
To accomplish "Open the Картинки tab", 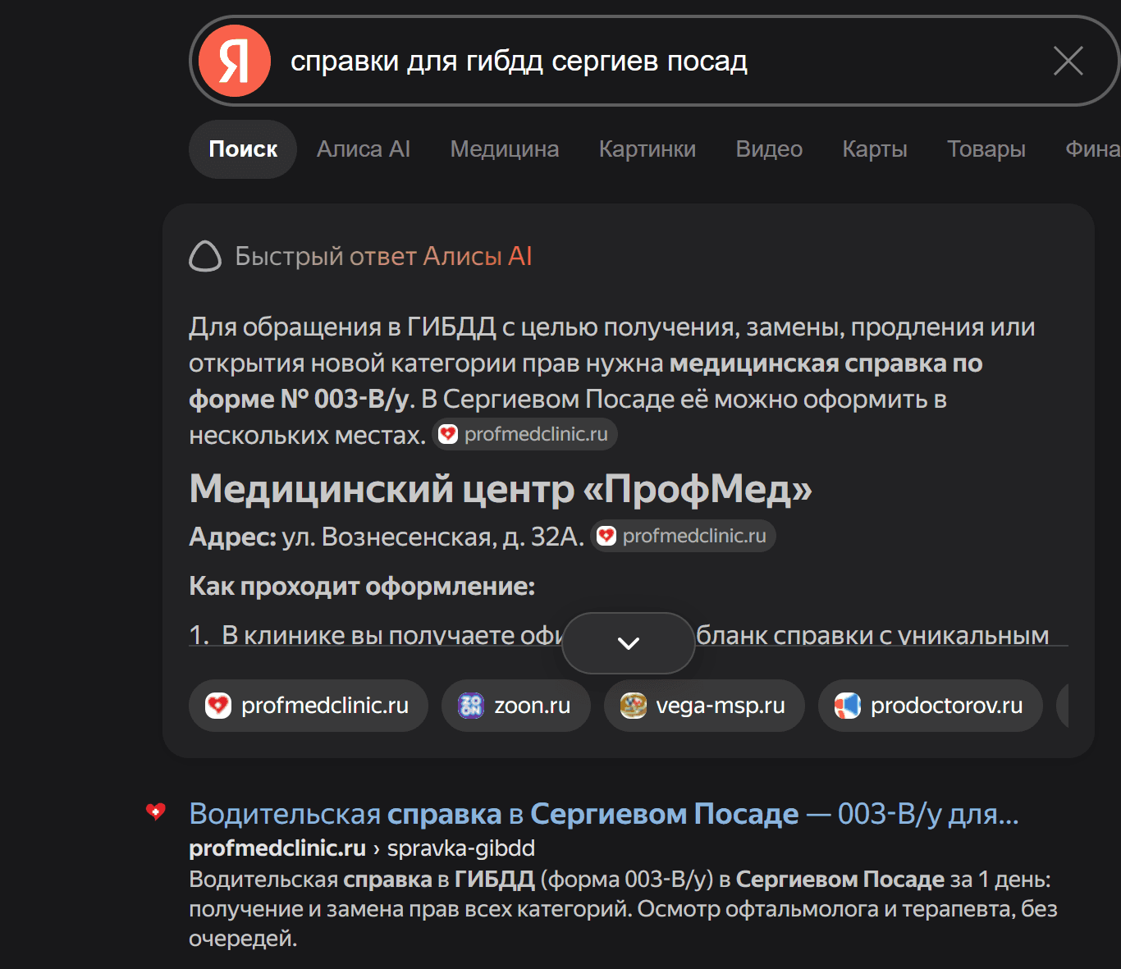I will 647,149.
